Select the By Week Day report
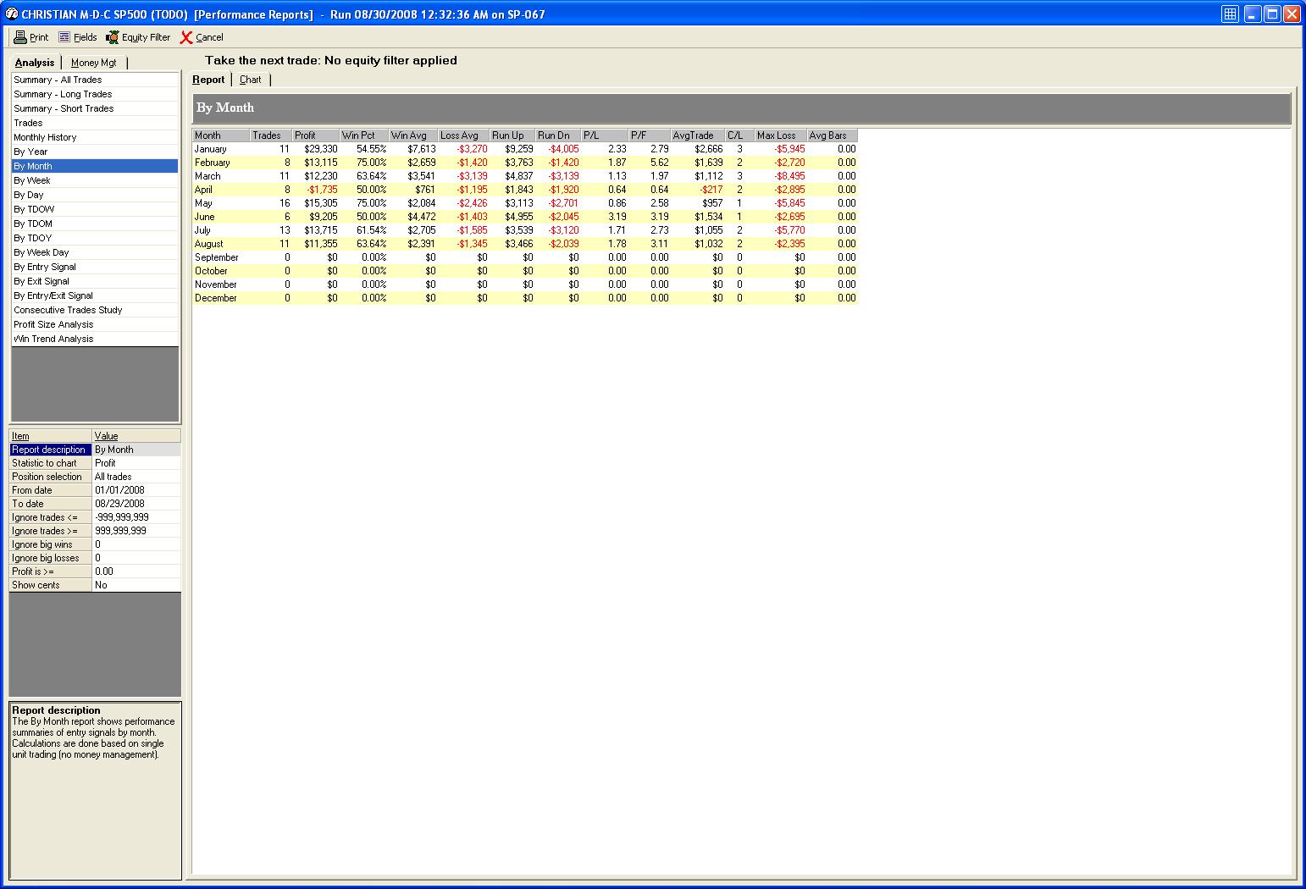This screenshot has height=889, width=1306. [x=95, y=252]
